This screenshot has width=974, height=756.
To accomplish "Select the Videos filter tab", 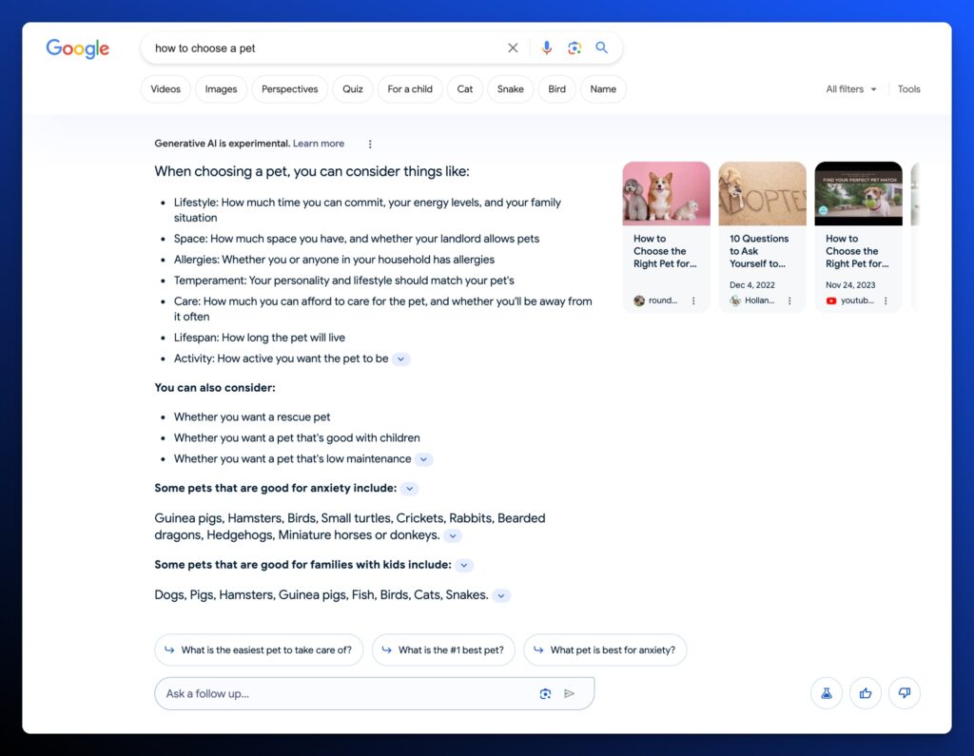I will click(x=166, y=89).
